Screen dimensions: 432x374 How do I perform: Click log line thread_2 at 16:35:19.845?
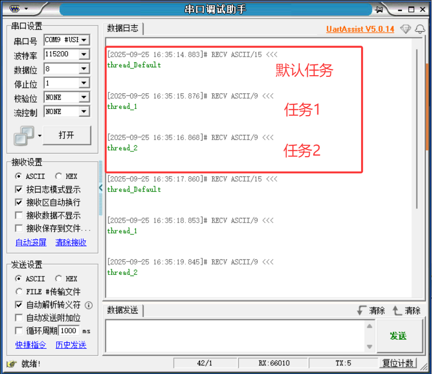pos(122,272)
